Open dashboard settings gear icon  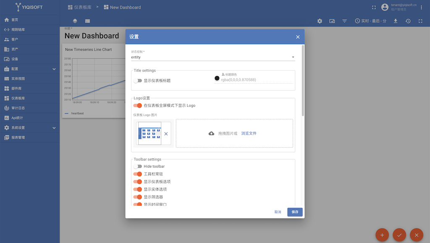click(320, 21)
